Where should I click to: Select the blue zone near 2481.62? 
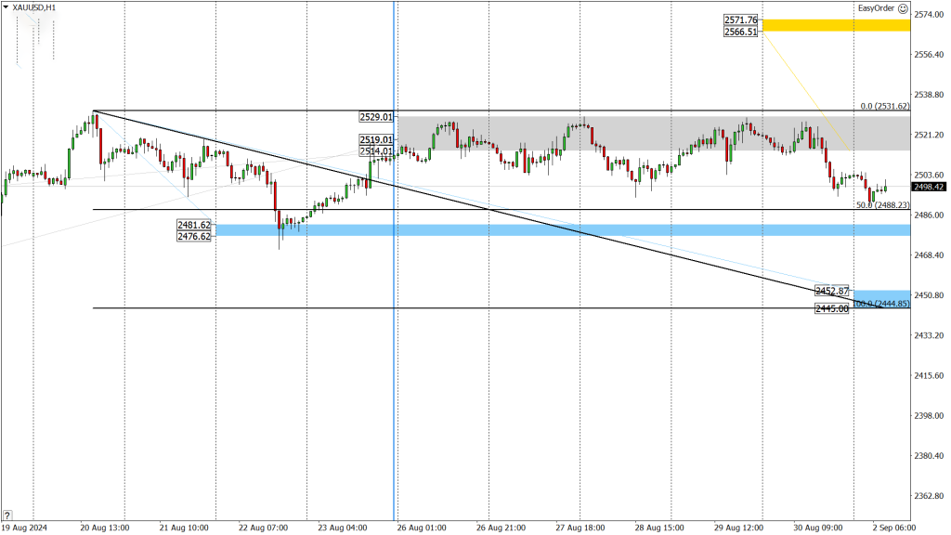pyautogui.click(x=563, y=230)
